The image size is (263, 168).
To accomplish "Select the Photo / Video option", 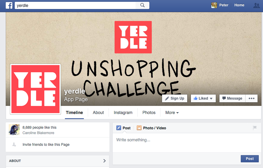I will coord(151,128).
